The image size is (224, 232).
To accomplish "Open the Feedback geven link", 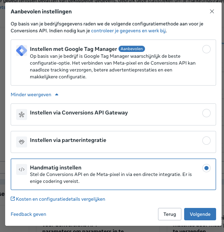I will coord(29,214).
